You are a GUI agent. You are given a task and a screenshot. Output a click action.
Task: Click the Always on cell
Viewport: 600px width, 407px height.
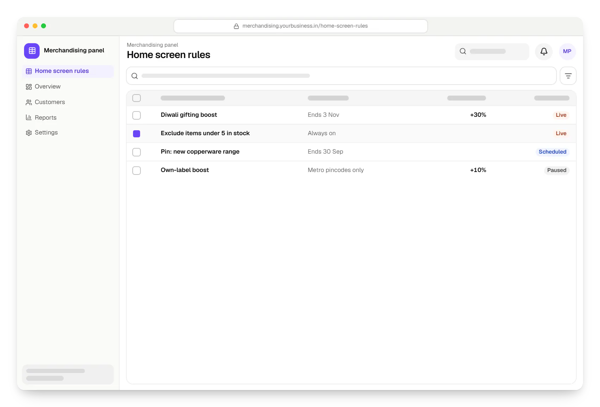pos(322,133)
